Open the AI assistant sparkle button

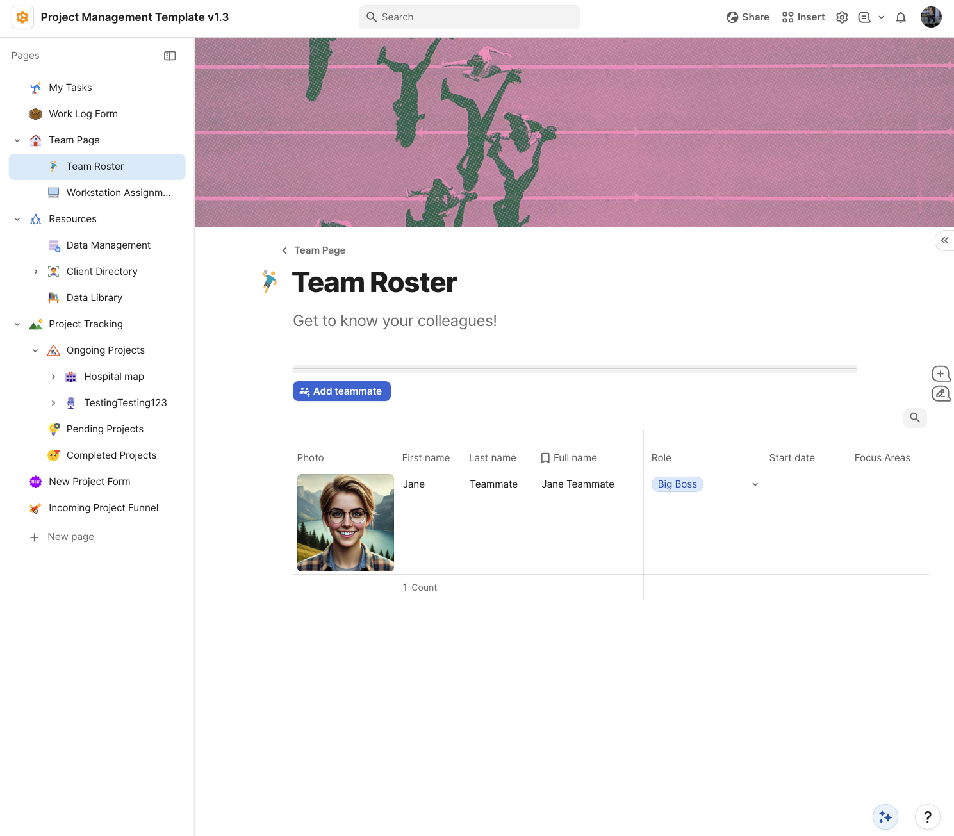885,817
